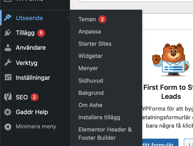Click the Utseende paintbrush icon
The width and height of the screenshot is (193, 146).
[x=8, y=18]
